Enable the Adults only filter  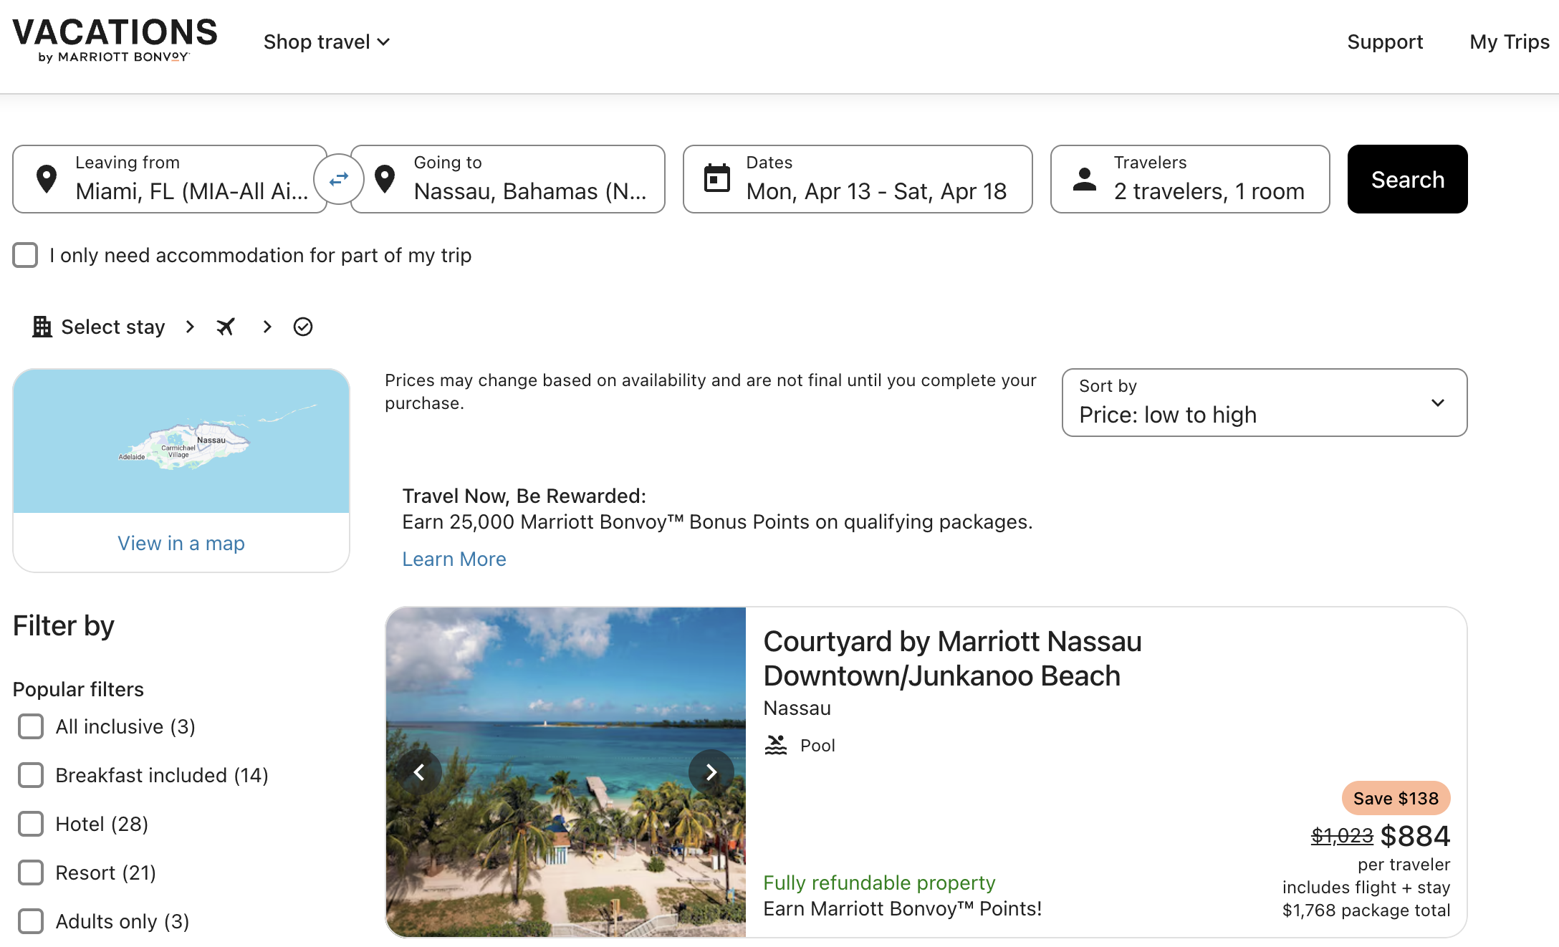(31, 921)
